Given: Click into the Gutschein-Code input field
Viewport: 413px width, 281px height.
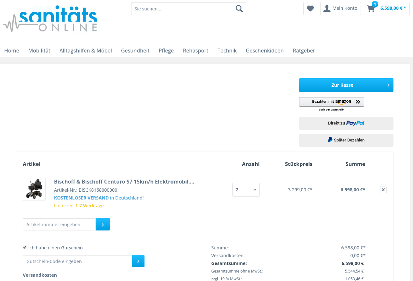Looking at the screenshot, I should (x=77, y=261).
